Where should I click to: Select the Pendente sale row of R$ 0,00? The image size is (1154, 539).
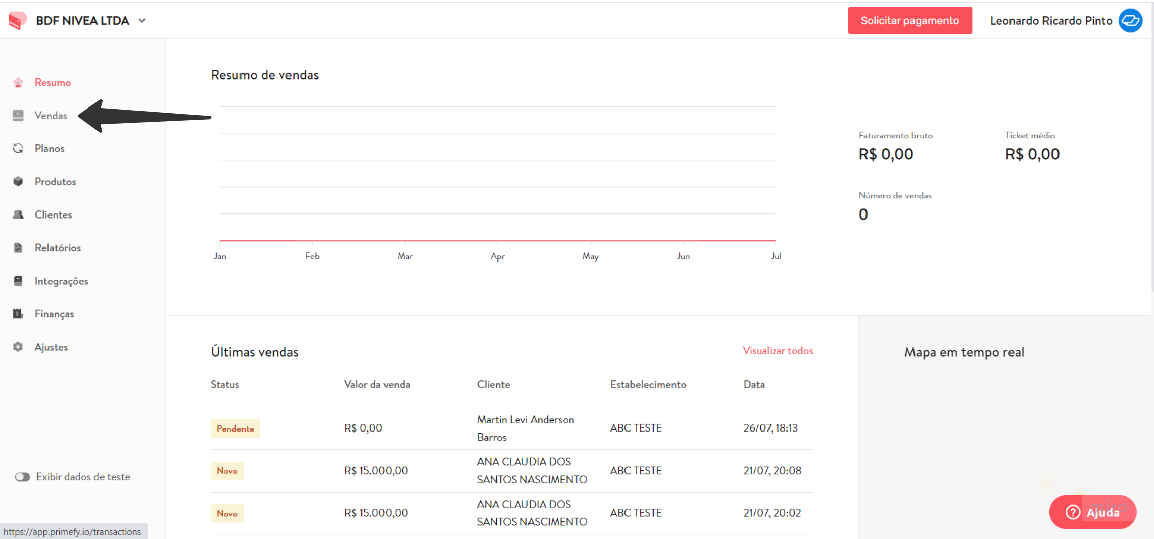511,428
